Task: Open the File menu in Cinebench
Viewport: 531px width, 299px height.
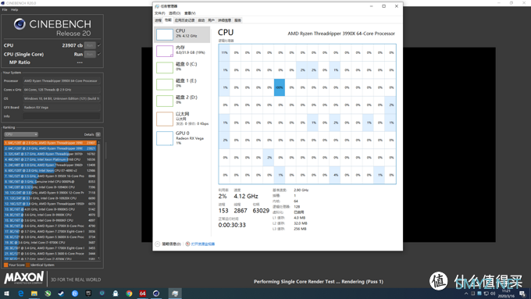Action: pyautogui.click(x=5, y=10)
